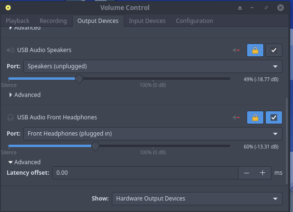Click the keep-above arrow icon in title bar
The width and height of the screenshot is (293, 212).
240,8
